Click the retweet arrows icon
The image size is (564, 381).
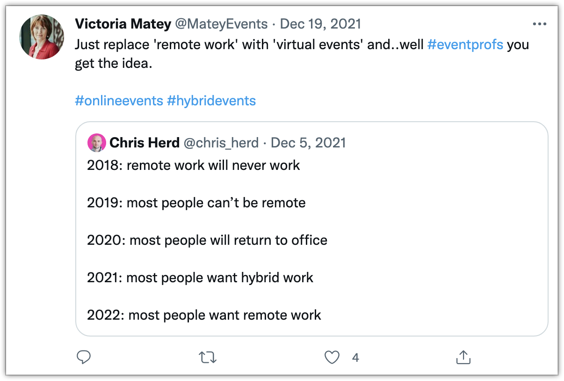(208, 358)
